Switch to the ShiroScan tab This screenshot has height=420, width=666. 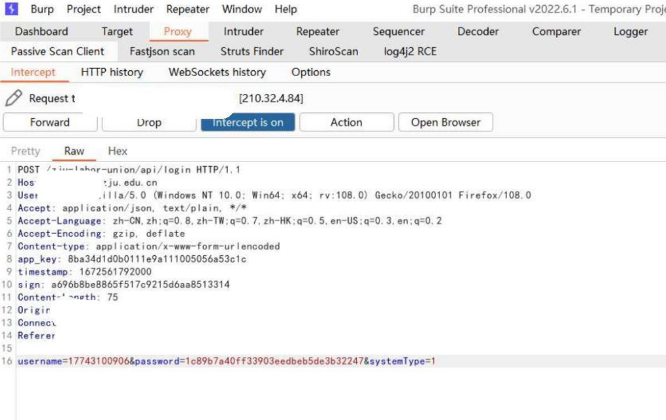333,51
